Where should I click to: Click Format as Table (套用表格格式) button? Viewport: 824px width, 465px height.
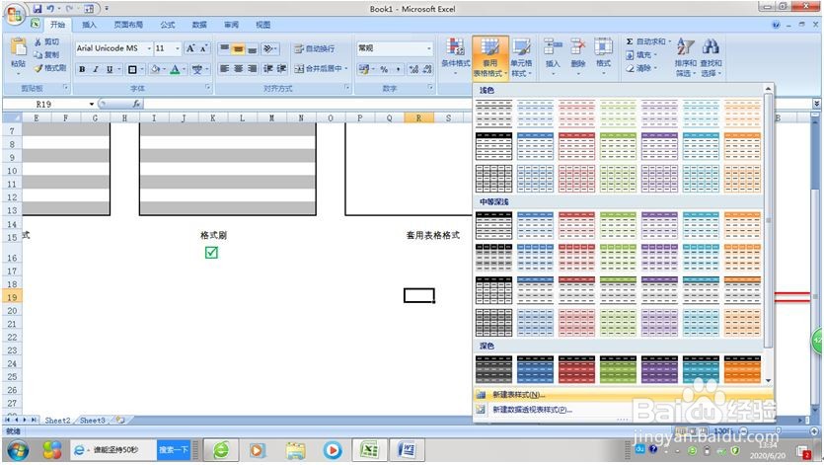coord(489,58)
